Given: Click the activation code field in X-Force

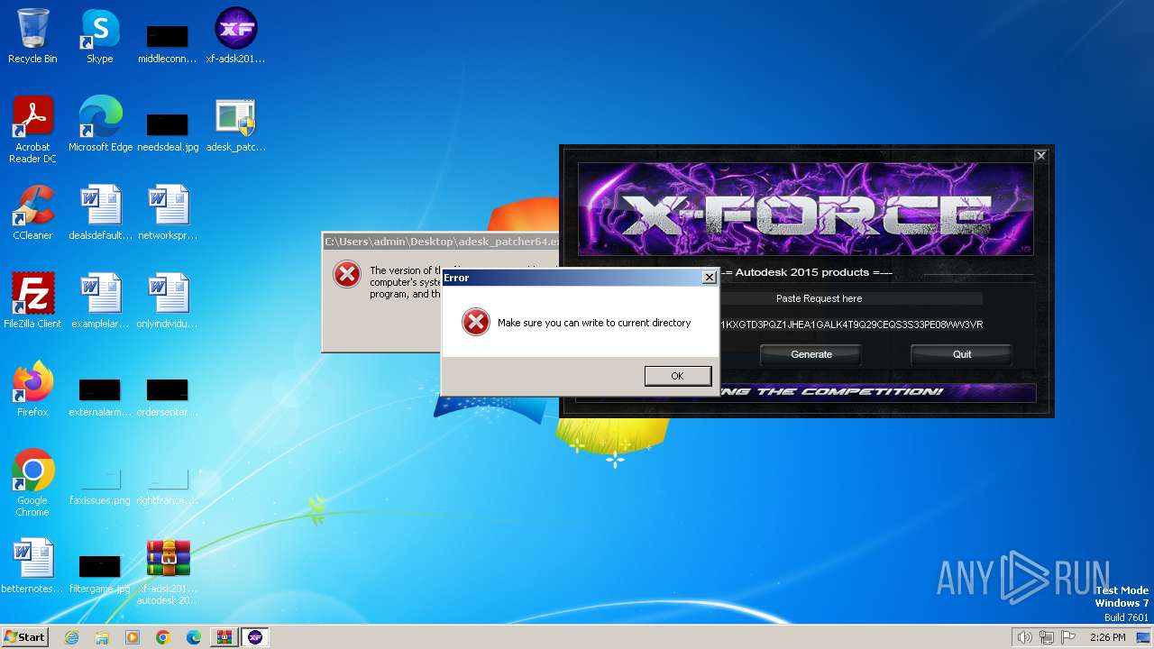Looking at the screenshot, I should (x=820, y=324).
